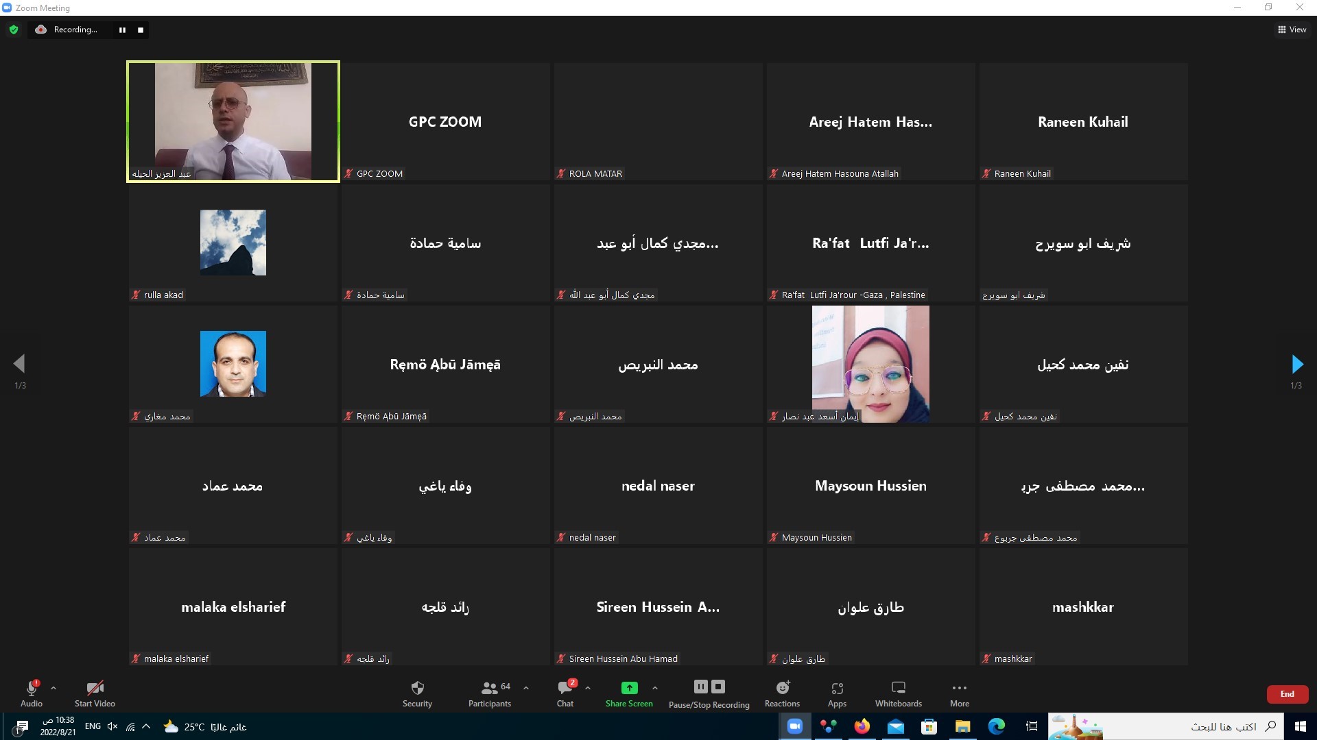Screen dimensions: 1317x740
Task: Click the encryption green shield icon
Action: 14,29
